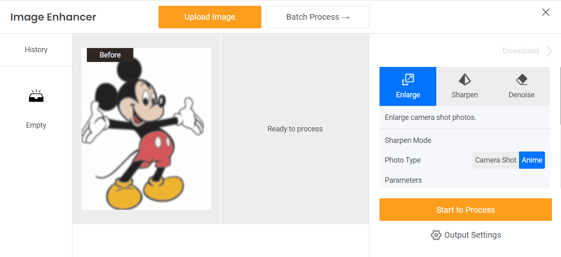Close the Image Enhancer window

[x=546, y=12]
